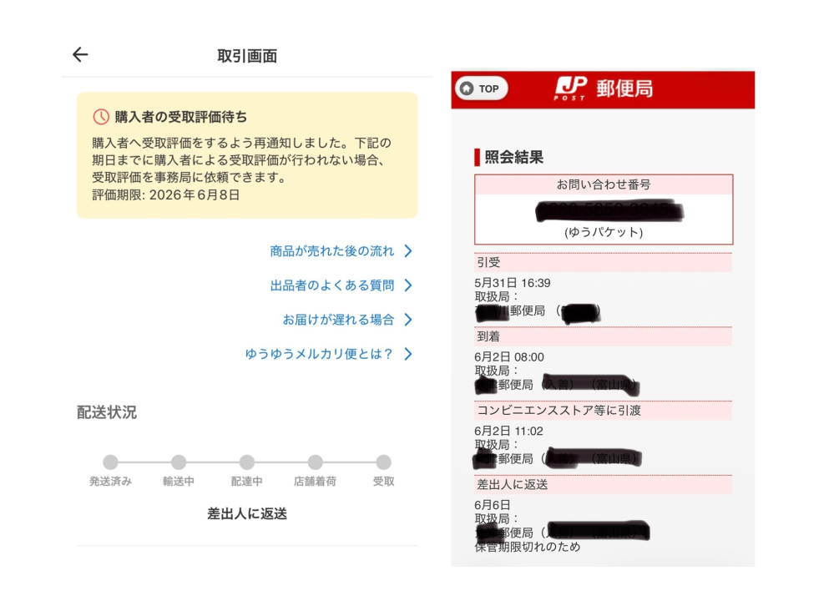The width and height of the screenshot is (834, 616).
Task: Click the 配送状況 section heading
Action: coord(106,412)
